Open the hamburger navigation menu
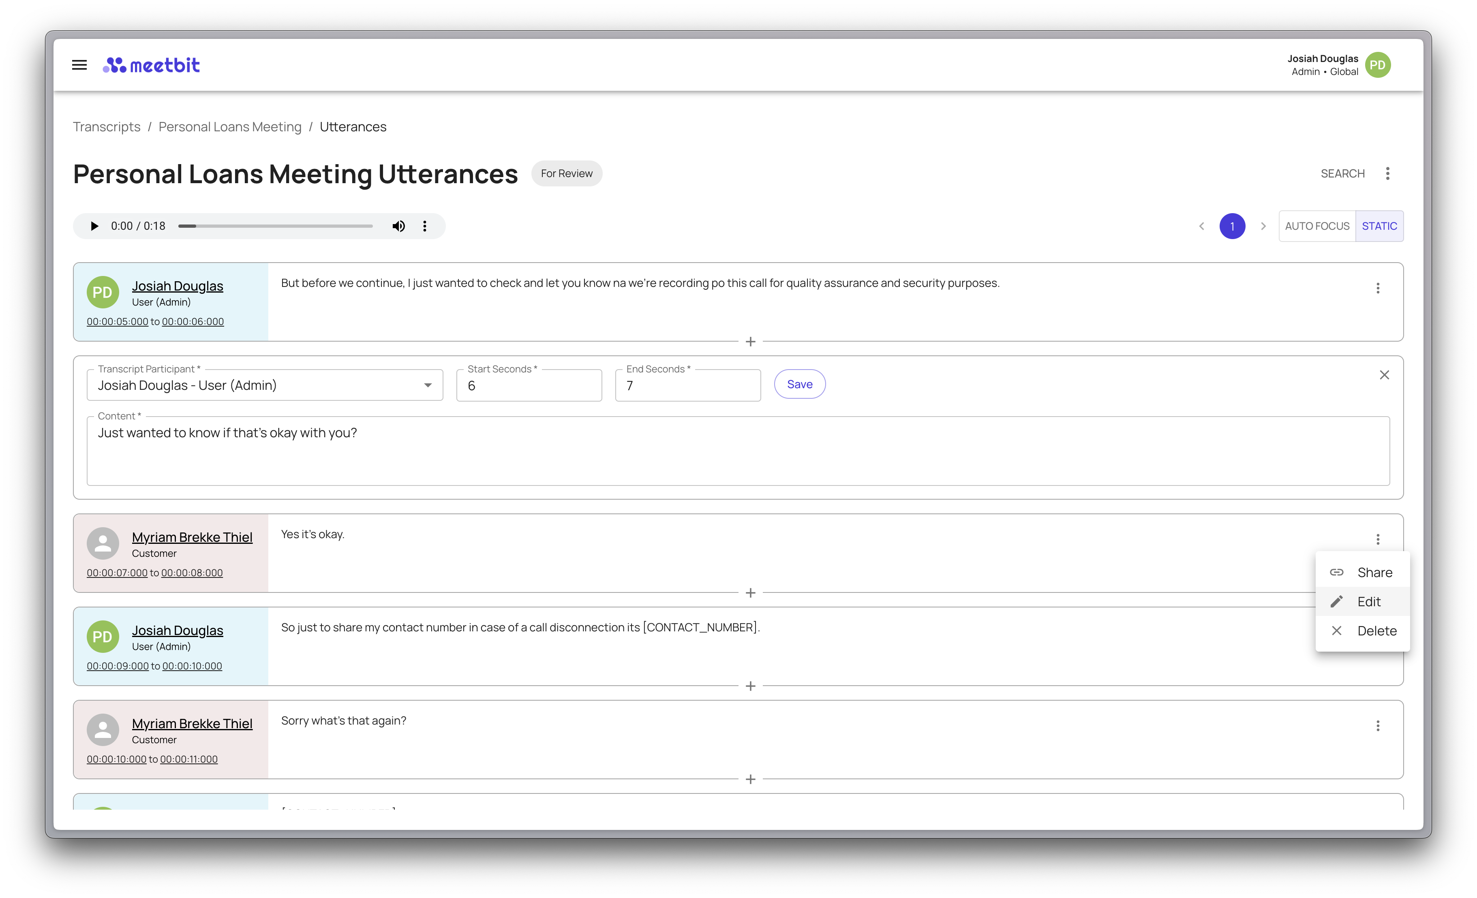Viewport: 1477px width, 898px height. tap(79, 65)
